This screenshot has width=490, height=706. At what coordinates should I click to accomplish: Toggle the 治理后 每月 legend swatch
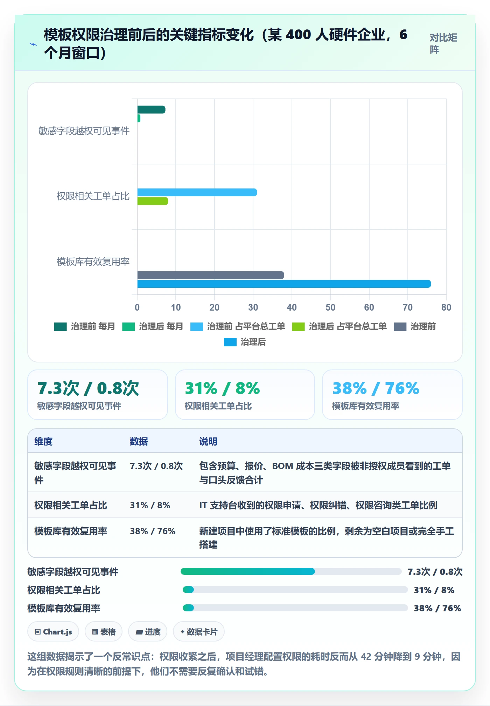point(128,327)
